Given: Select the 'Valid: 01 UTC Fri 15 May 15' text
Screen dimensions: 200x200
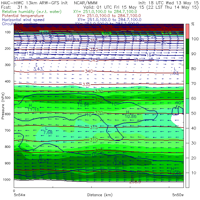Looking at the screenshot, I should tap(114, 7).
